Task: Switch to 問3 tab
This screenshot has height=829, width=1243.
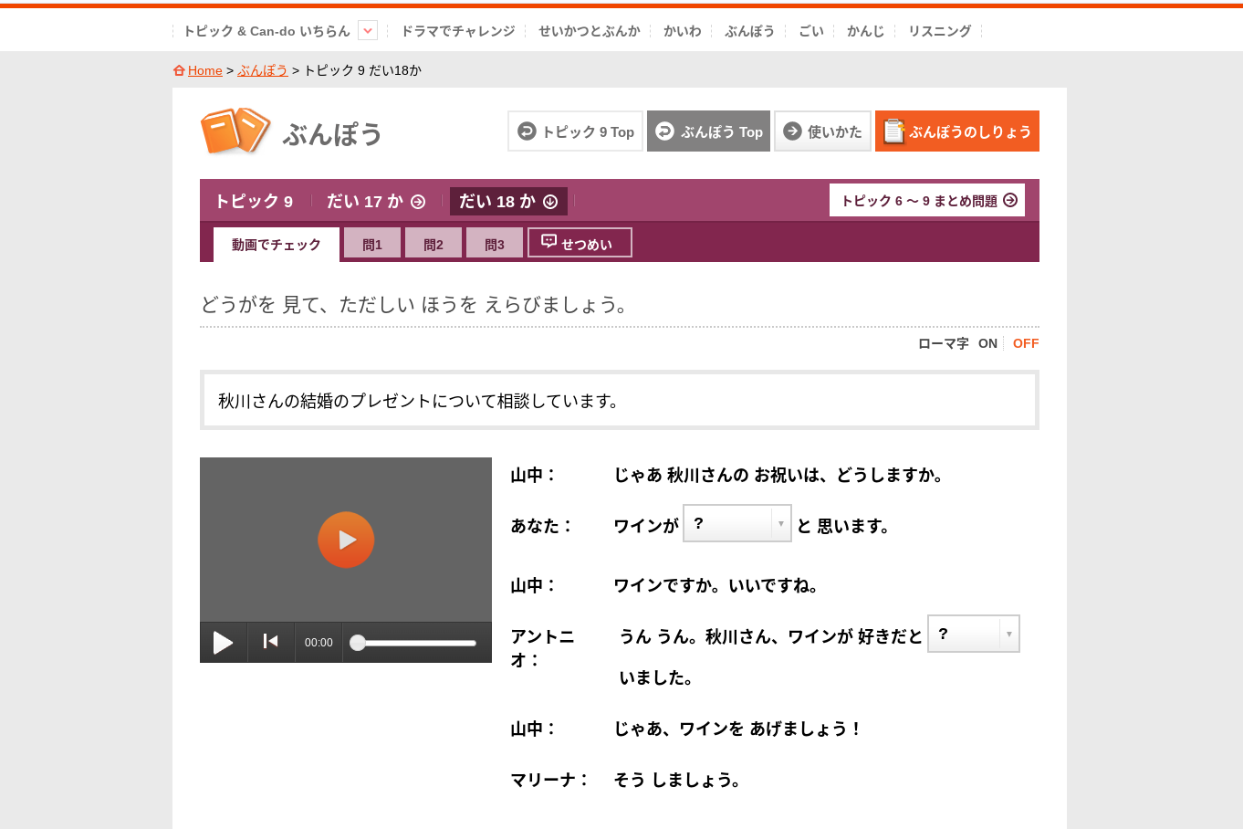Action: tap(495, 243)
